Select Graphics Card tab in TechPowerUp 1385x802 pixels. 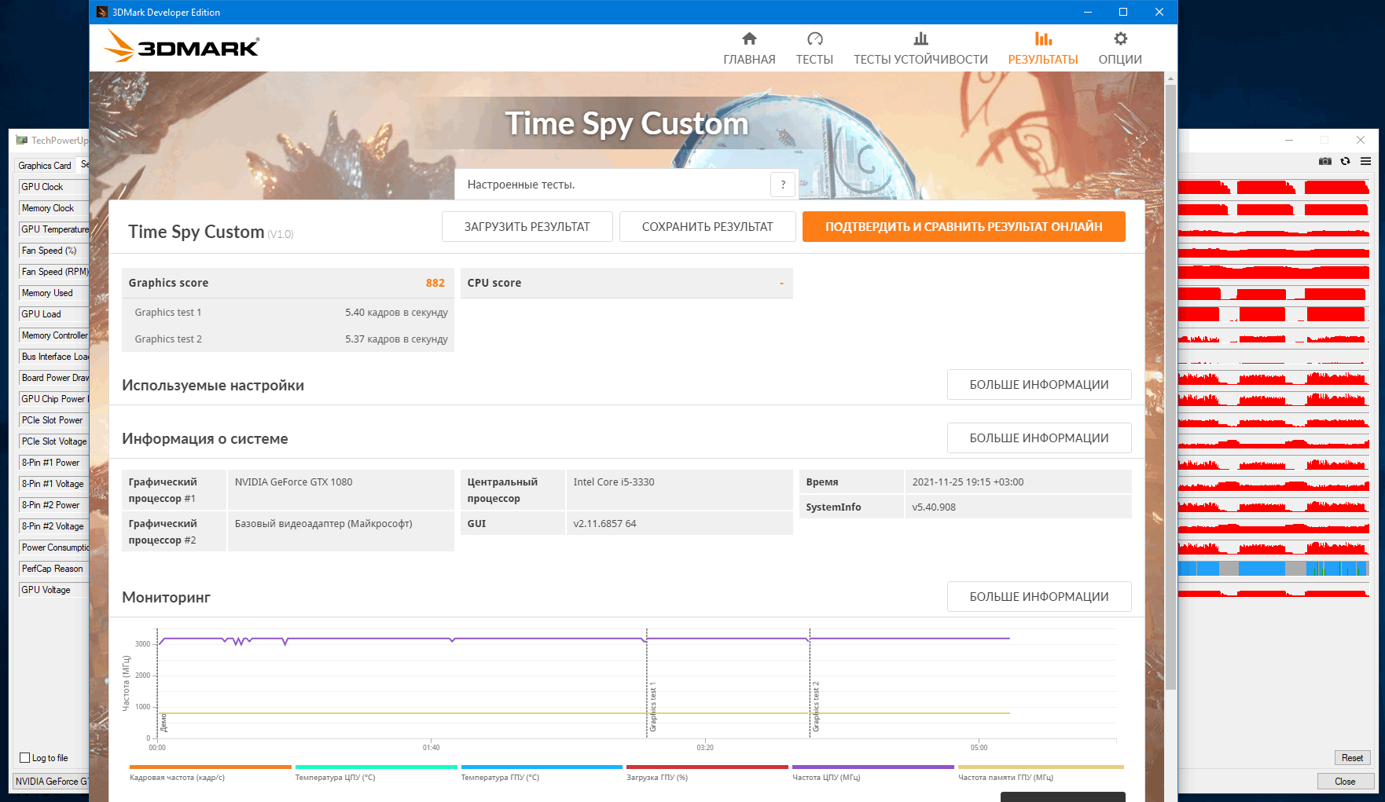click(45, 166)
